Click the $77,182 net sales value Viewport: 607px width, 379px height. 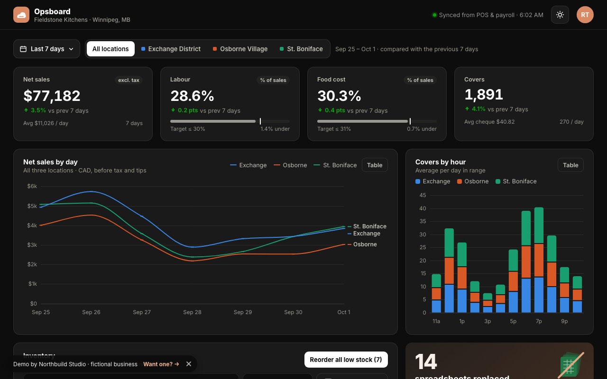coord(52,96)
